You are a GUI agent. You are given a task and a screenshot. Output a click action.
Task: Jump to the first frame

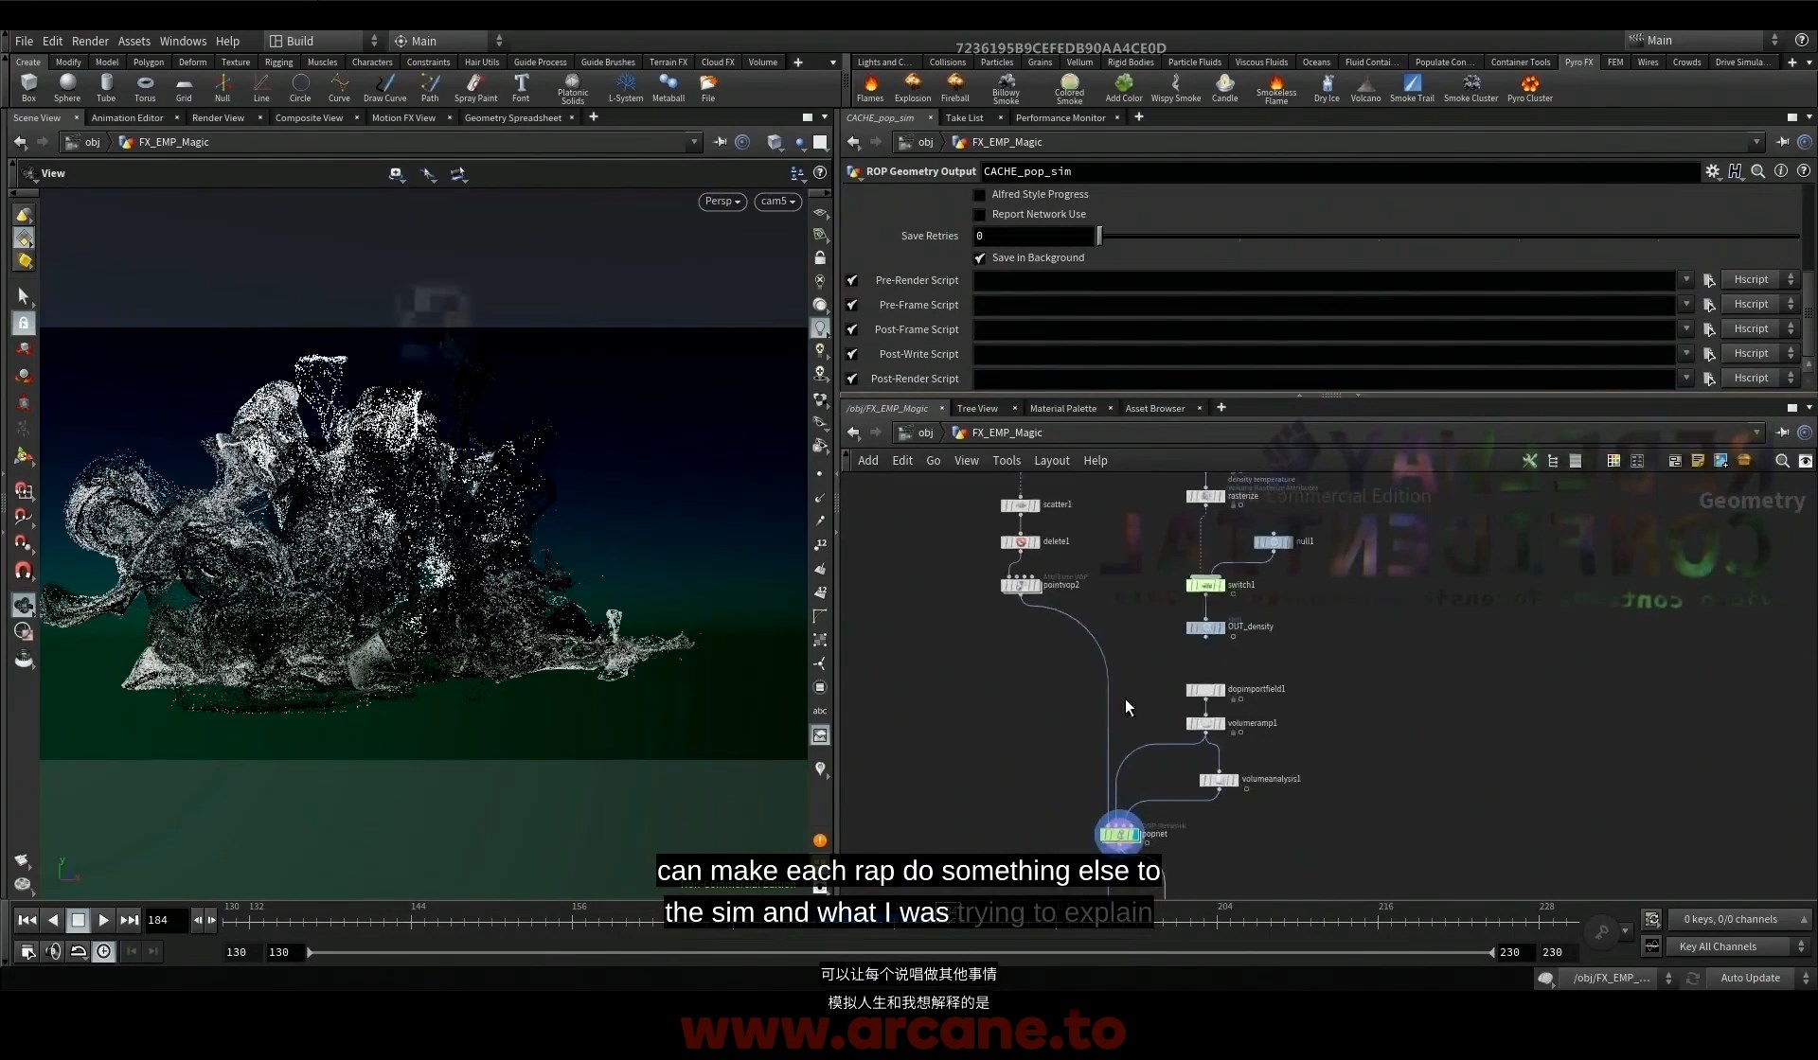coord(27,920)
